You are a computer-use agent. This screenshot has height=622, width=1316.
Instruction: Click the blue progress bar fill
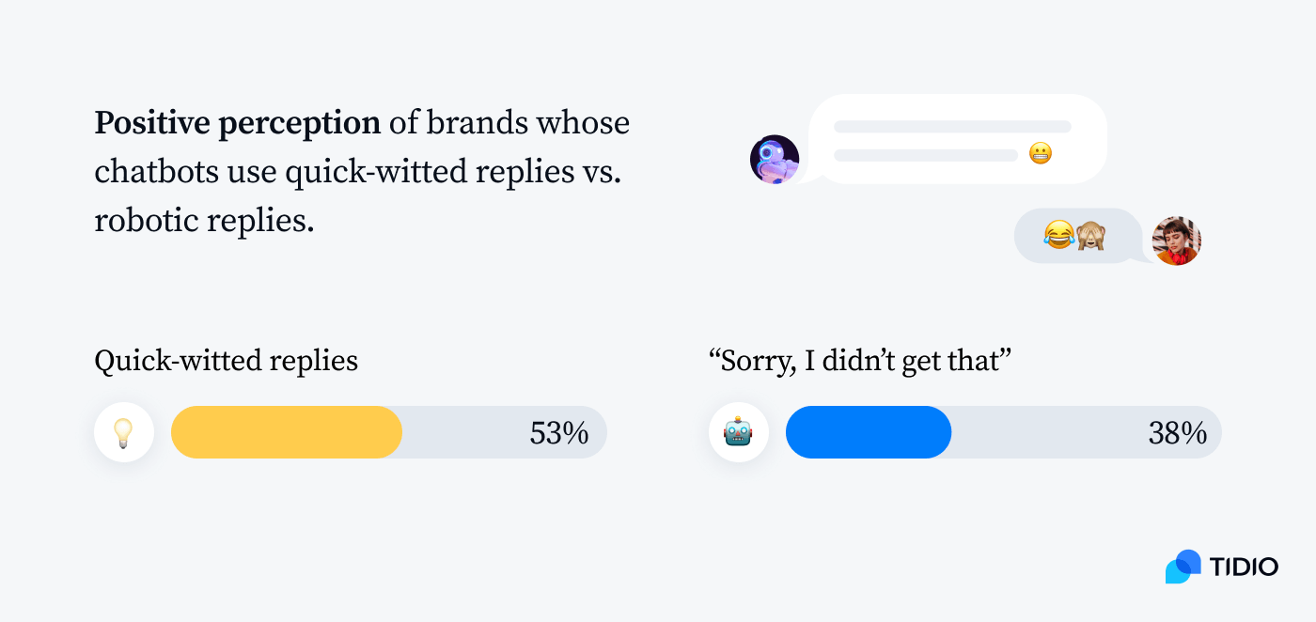(868, 432)
